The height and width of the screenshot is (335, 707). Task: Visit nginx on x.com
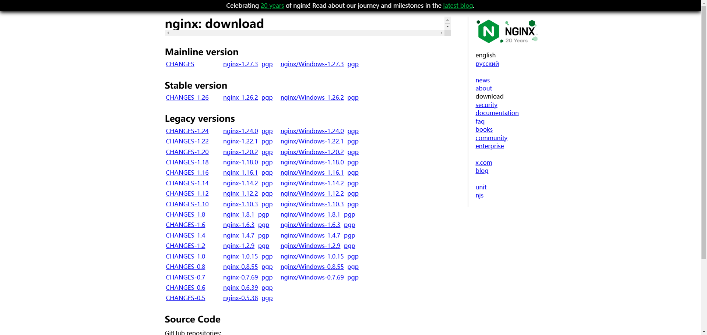[483, 163]
